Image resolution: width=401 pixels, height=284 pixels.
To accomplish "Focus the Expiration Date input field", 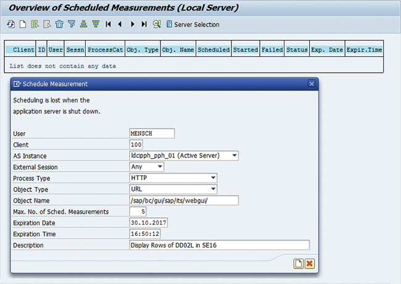I will pos(148,223).
